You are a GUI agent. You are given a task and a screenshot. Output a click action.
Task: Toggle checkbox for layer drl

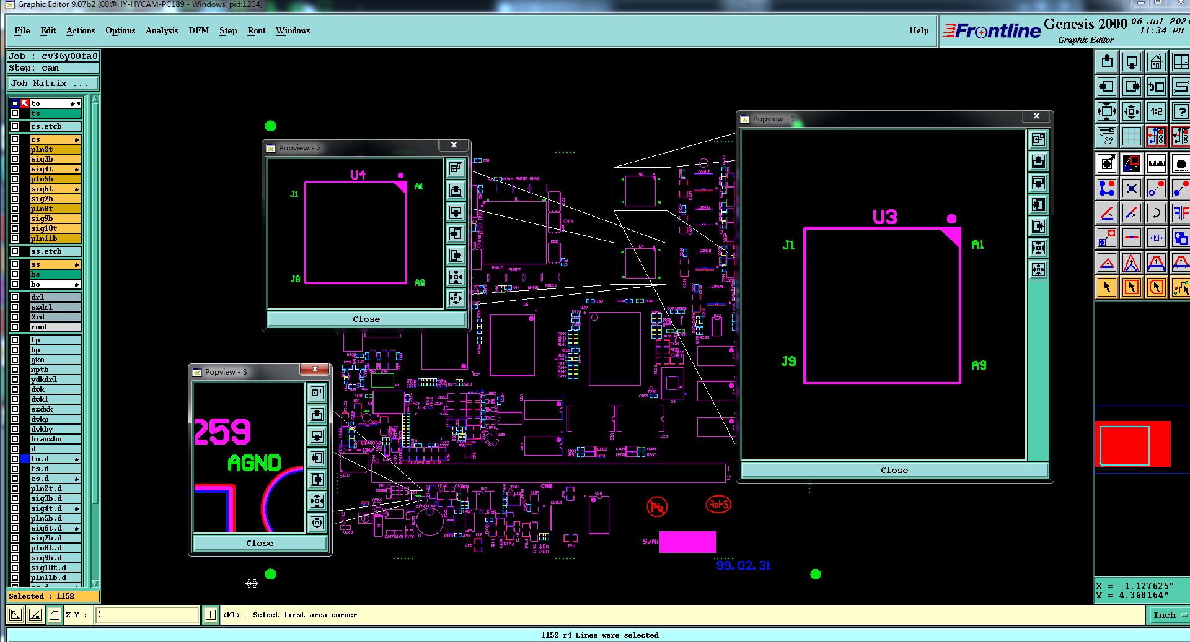pos(15,297)
